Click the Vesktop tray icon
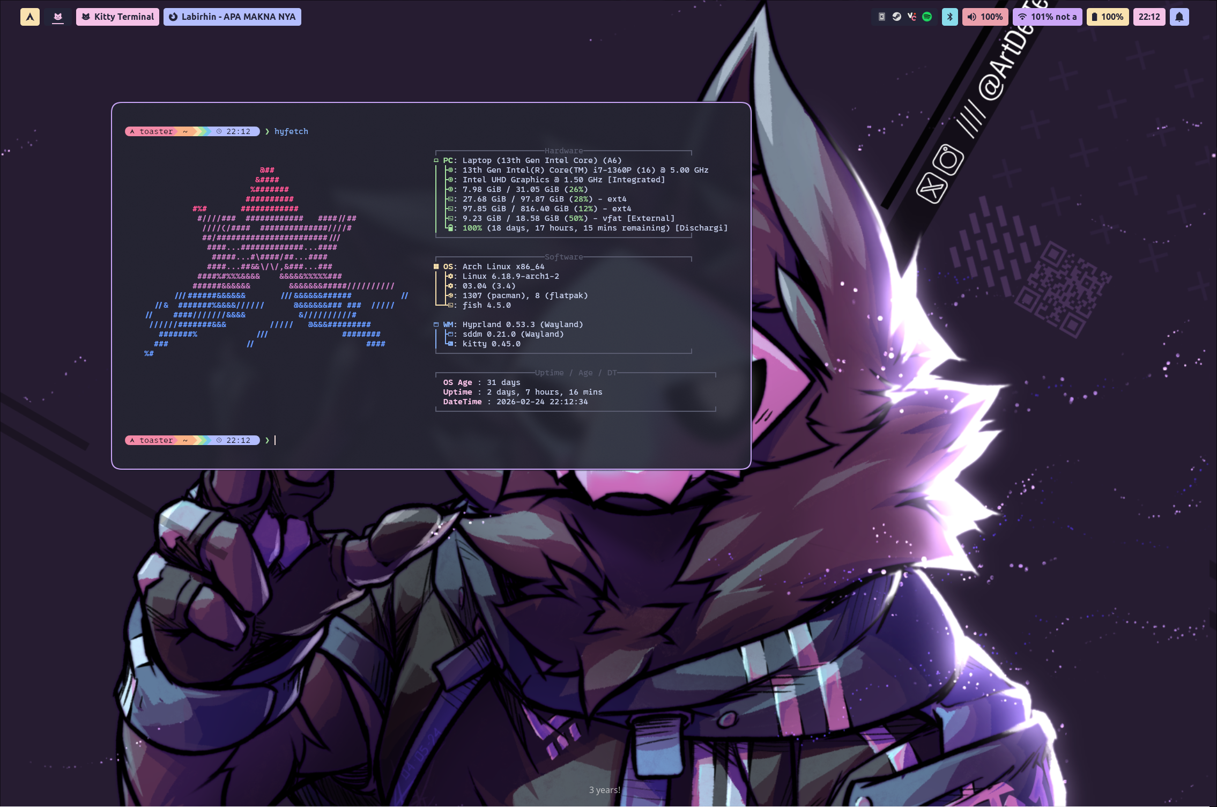 tap(912, 17)
